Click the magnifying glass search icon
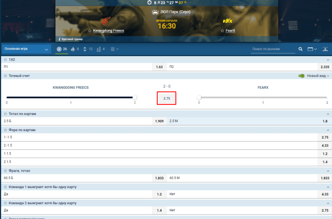332x219 pixels. click(300, 49)
